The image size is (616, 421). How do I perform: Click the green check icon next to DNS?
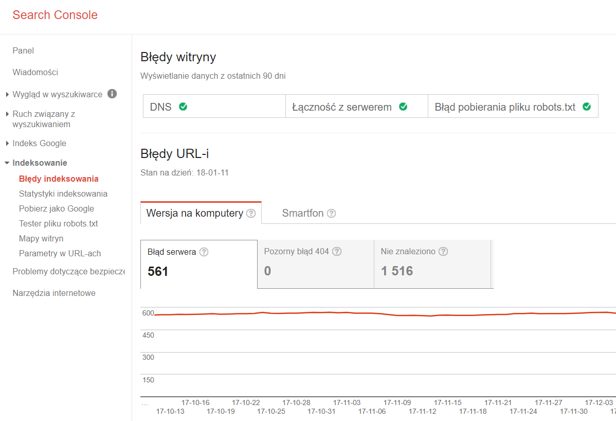[183, 107]
